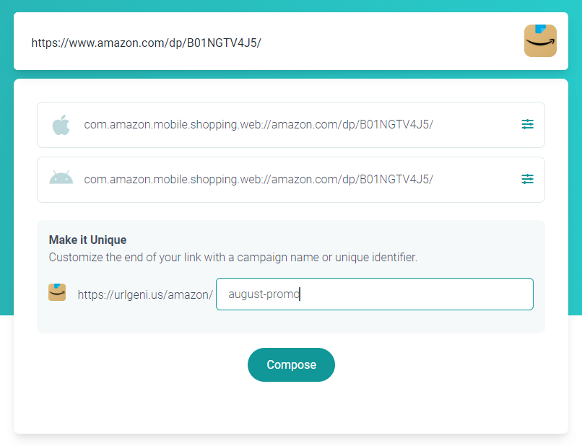Select the iOS com.amazon.mobile.shopping.web deep link text
This screenshot has width=582, height=446.
[x=259, y=125]
